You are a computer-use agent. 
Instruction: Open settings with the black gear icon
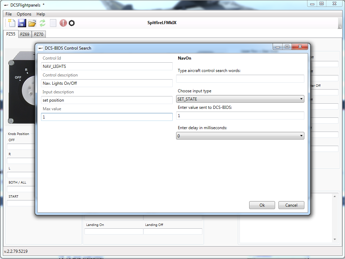tap(72, 23)
